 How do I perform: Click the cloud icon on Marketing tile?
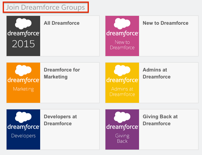(x=23, y=70)
